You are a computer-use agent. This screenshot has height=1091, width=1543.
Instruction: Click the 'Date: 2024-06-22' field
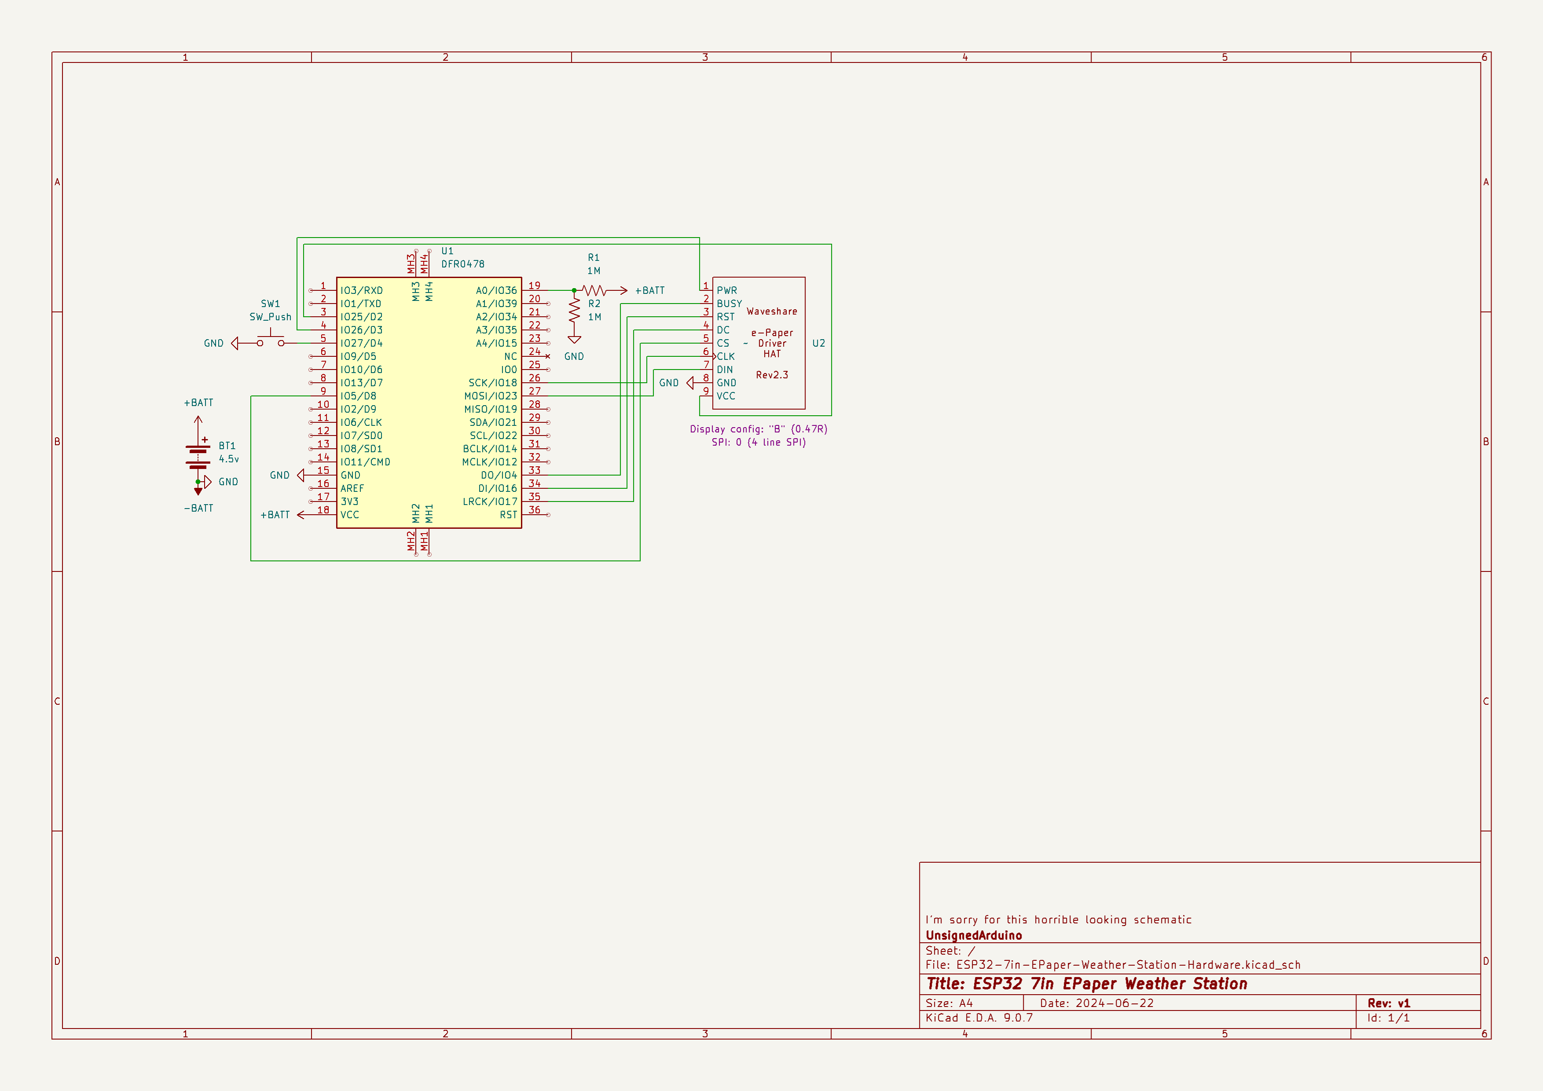tap(1097, 1003)
